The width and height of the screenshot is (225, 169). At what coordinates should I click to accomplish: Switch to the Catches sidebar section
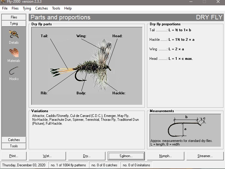[x=14, y=140]
